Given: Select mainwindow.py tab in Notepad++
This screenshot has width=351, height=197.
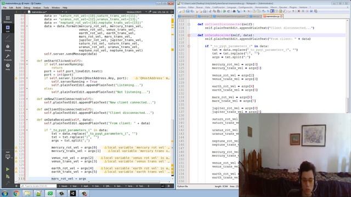Looking at the screenshot, I should click(x=273, y=16).
